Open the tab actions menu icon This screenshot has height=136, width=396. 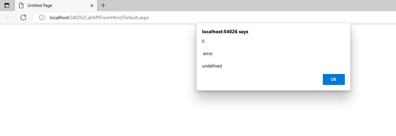[x=7, y=5]
